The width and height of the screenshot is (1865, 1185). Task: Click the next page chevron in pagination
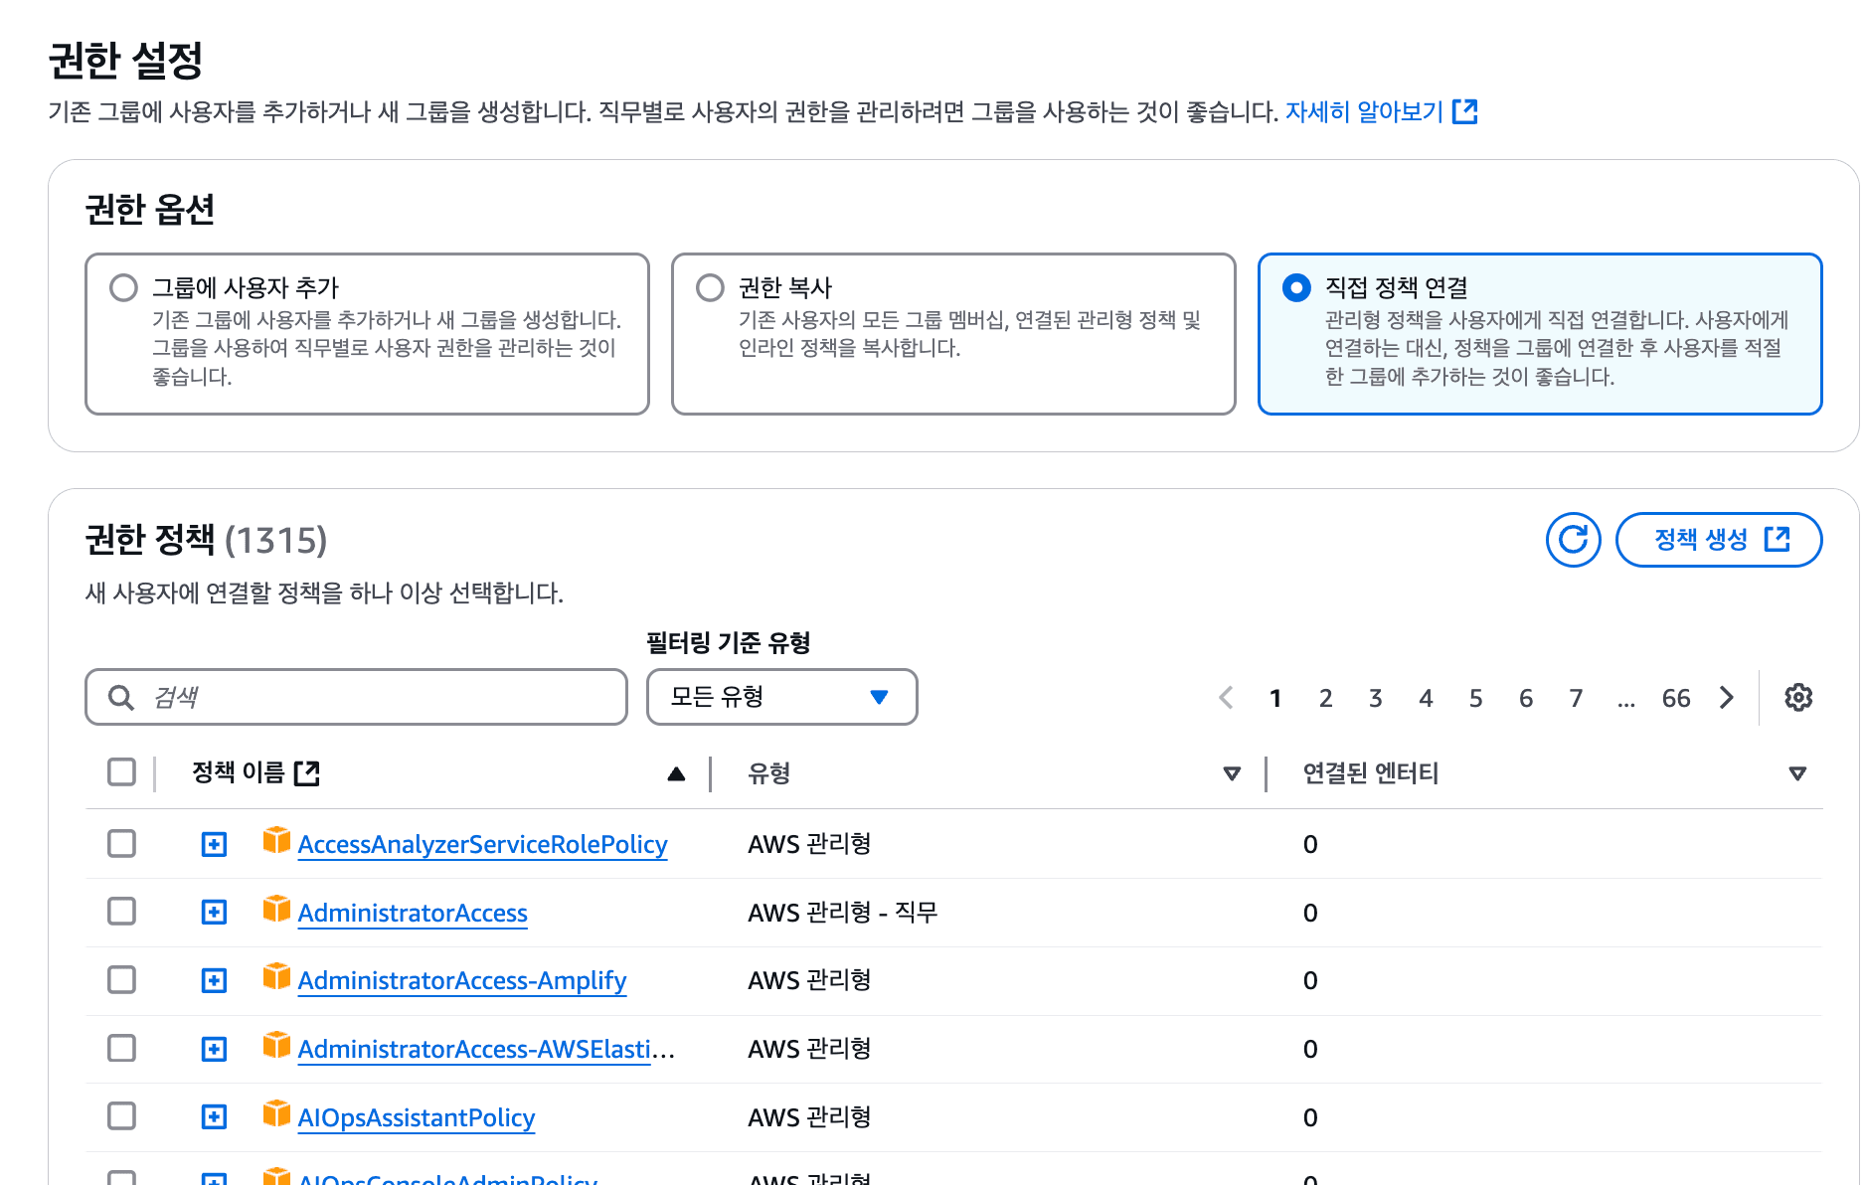(1727, 697)
